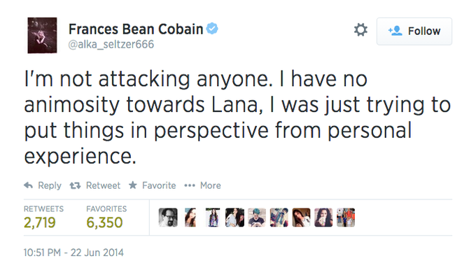This screenshot has height=277, width=476.
Task: Click the Frances Bean Cobain name link
Action: (136, 29)
